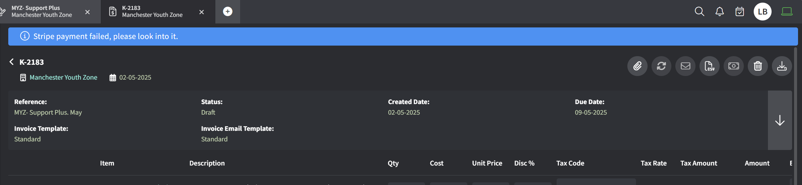This screenshot has width=802, height=185.
Task: Click the green laptop icon
Action: tap(787, 12)
